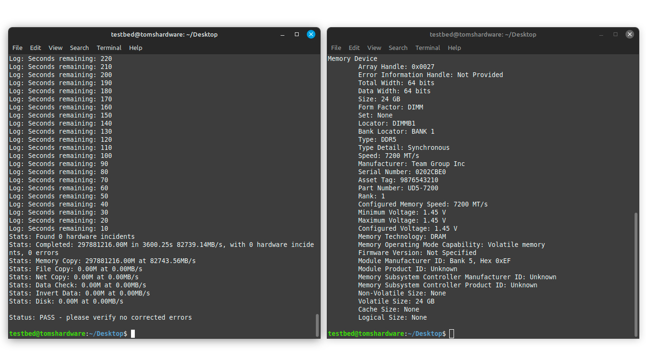The image size is (646, 363).
Task: Open File menu in left terminal
Action: click(x=18, y=48)
